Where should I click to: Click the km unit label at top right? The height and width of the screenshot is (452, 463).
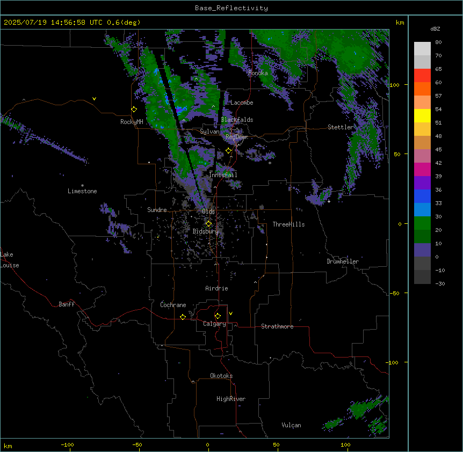[x=400, y=23]
